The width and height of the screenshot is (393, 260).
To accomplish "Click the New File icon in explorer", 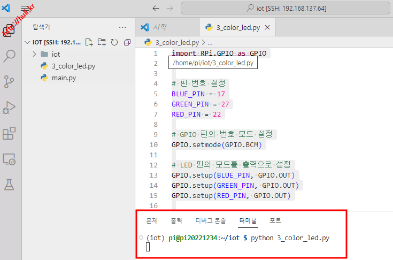I will (x=89, y=42).
